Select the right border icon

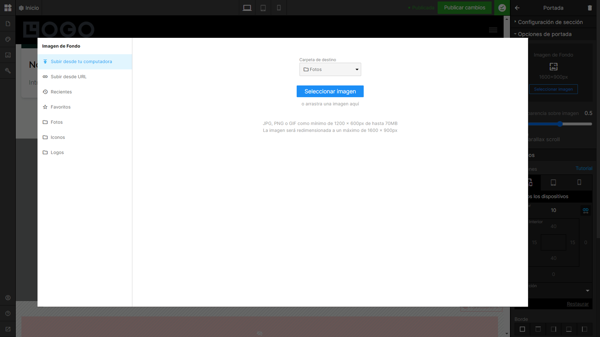[553, 329]
